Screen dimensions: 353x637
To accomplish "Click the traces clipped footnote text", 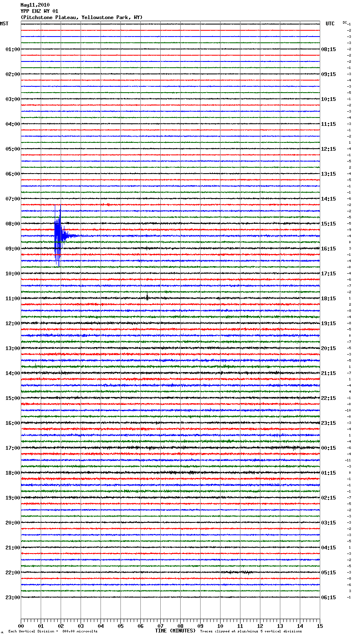I will [x=251, y=631].
